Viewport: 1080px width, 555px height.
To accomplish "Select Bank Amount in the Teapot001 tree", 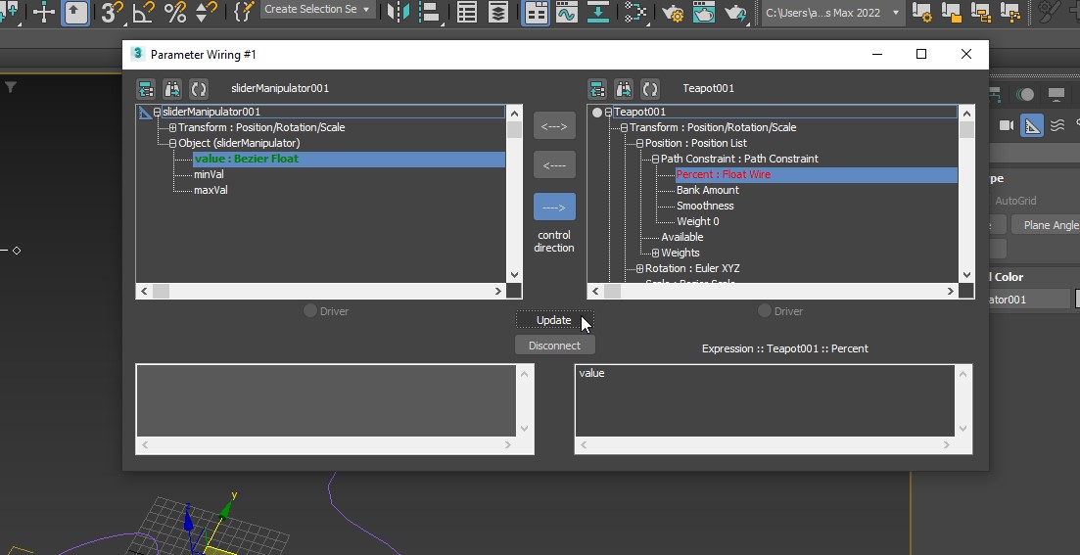I will (x=707, y=190).
